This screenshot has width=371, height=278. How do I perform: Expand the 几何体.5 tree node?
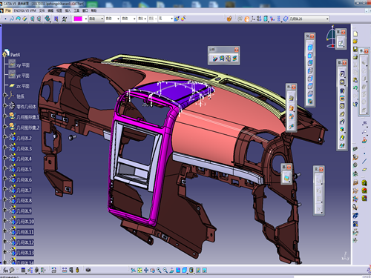(x=4, y=168)
